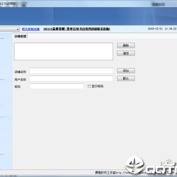This screenshot has width=177, height=177.
Task: Select the 店铺管理 tab
Action: click(x=20, y=36)
